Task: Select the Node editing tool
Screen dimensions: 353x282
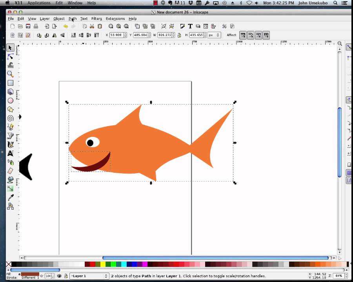Action: (x=11, y=56)
